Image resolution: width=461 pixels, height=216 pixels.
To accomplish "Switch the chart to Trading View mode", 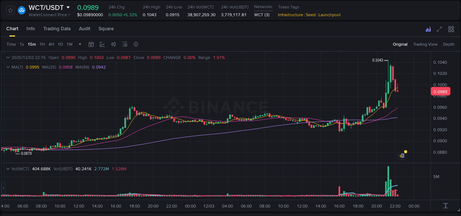I will click(425, 44).
